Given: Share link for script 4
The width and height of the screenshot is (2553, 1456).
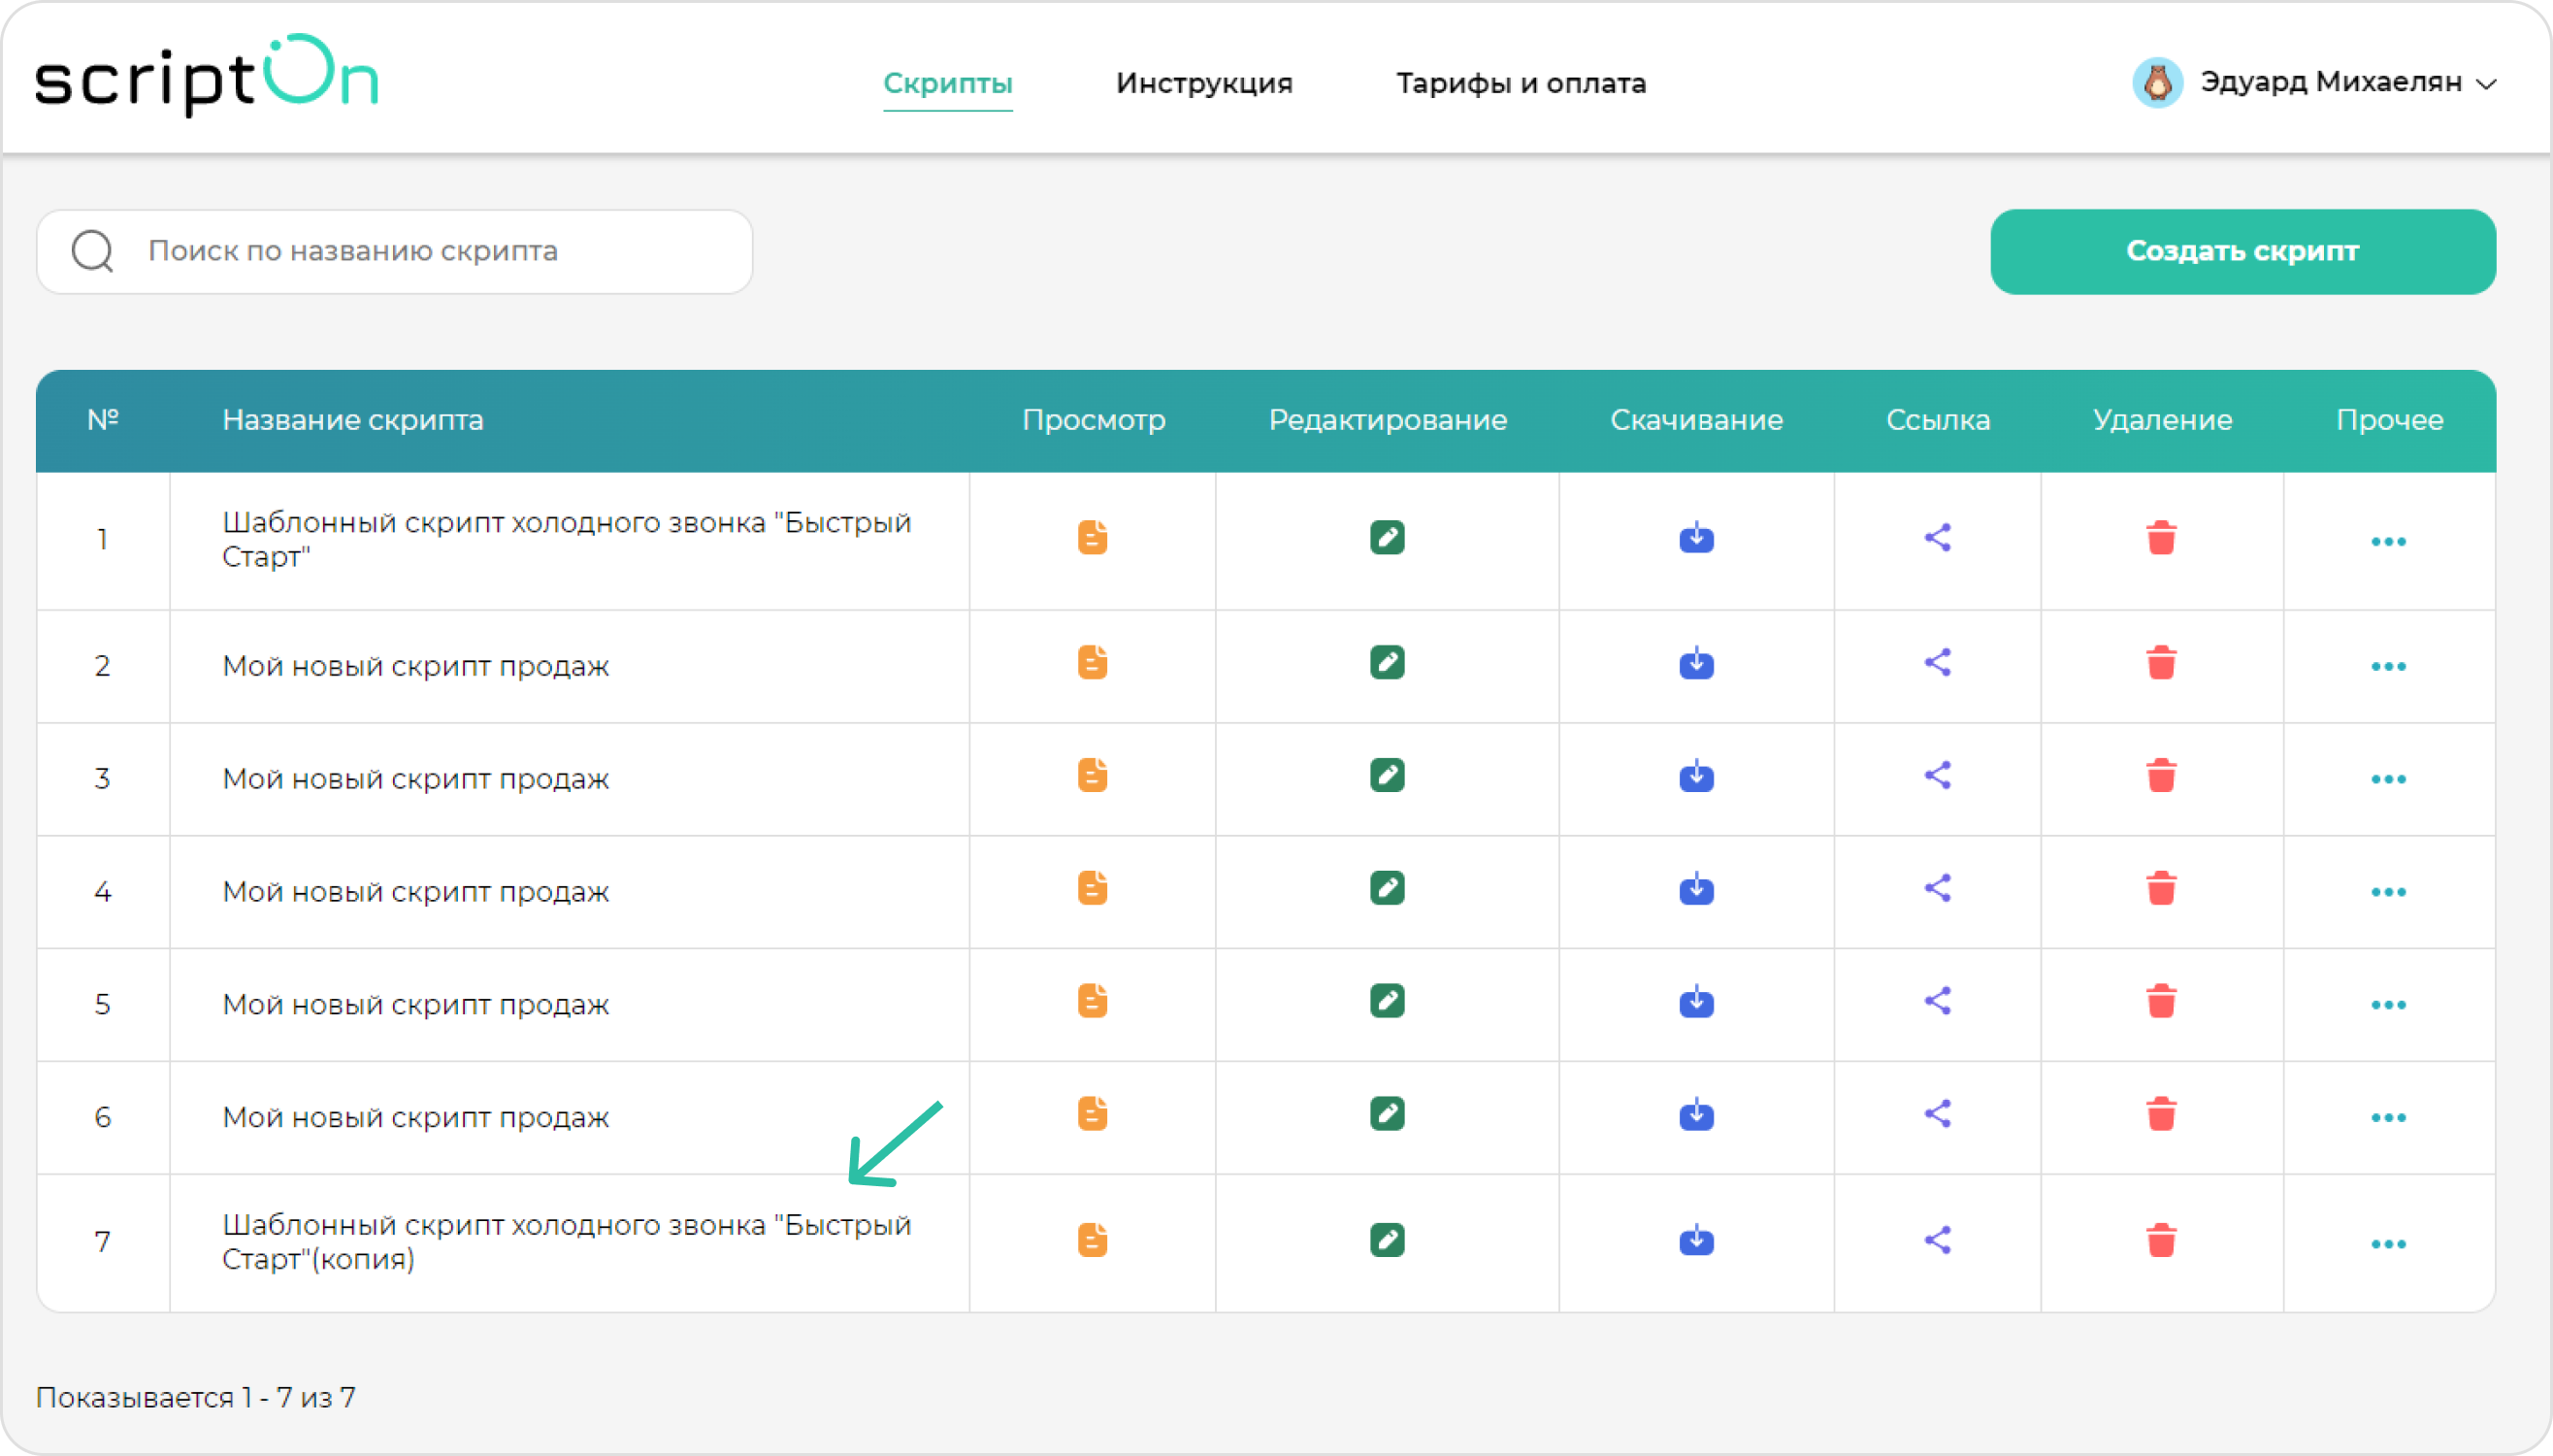Looking at the screenshot, I should tap(1937, 888).
